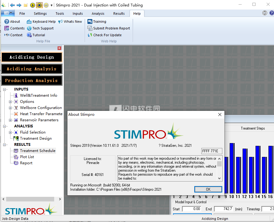Open Plot List

[27, 157]
